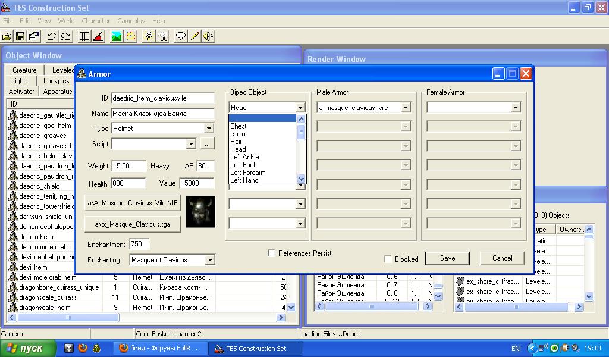Click Save in the Armor dialog
This screenshot has width=609, height=357.
tap(447, 258)
